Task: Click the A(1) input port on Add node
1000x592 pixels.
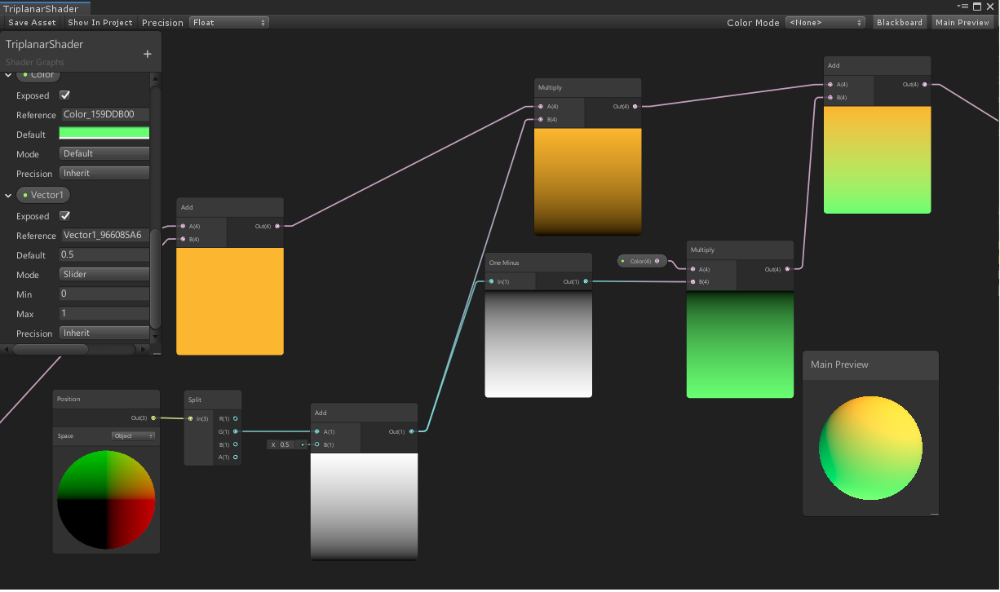Action: tap(317, 431)
